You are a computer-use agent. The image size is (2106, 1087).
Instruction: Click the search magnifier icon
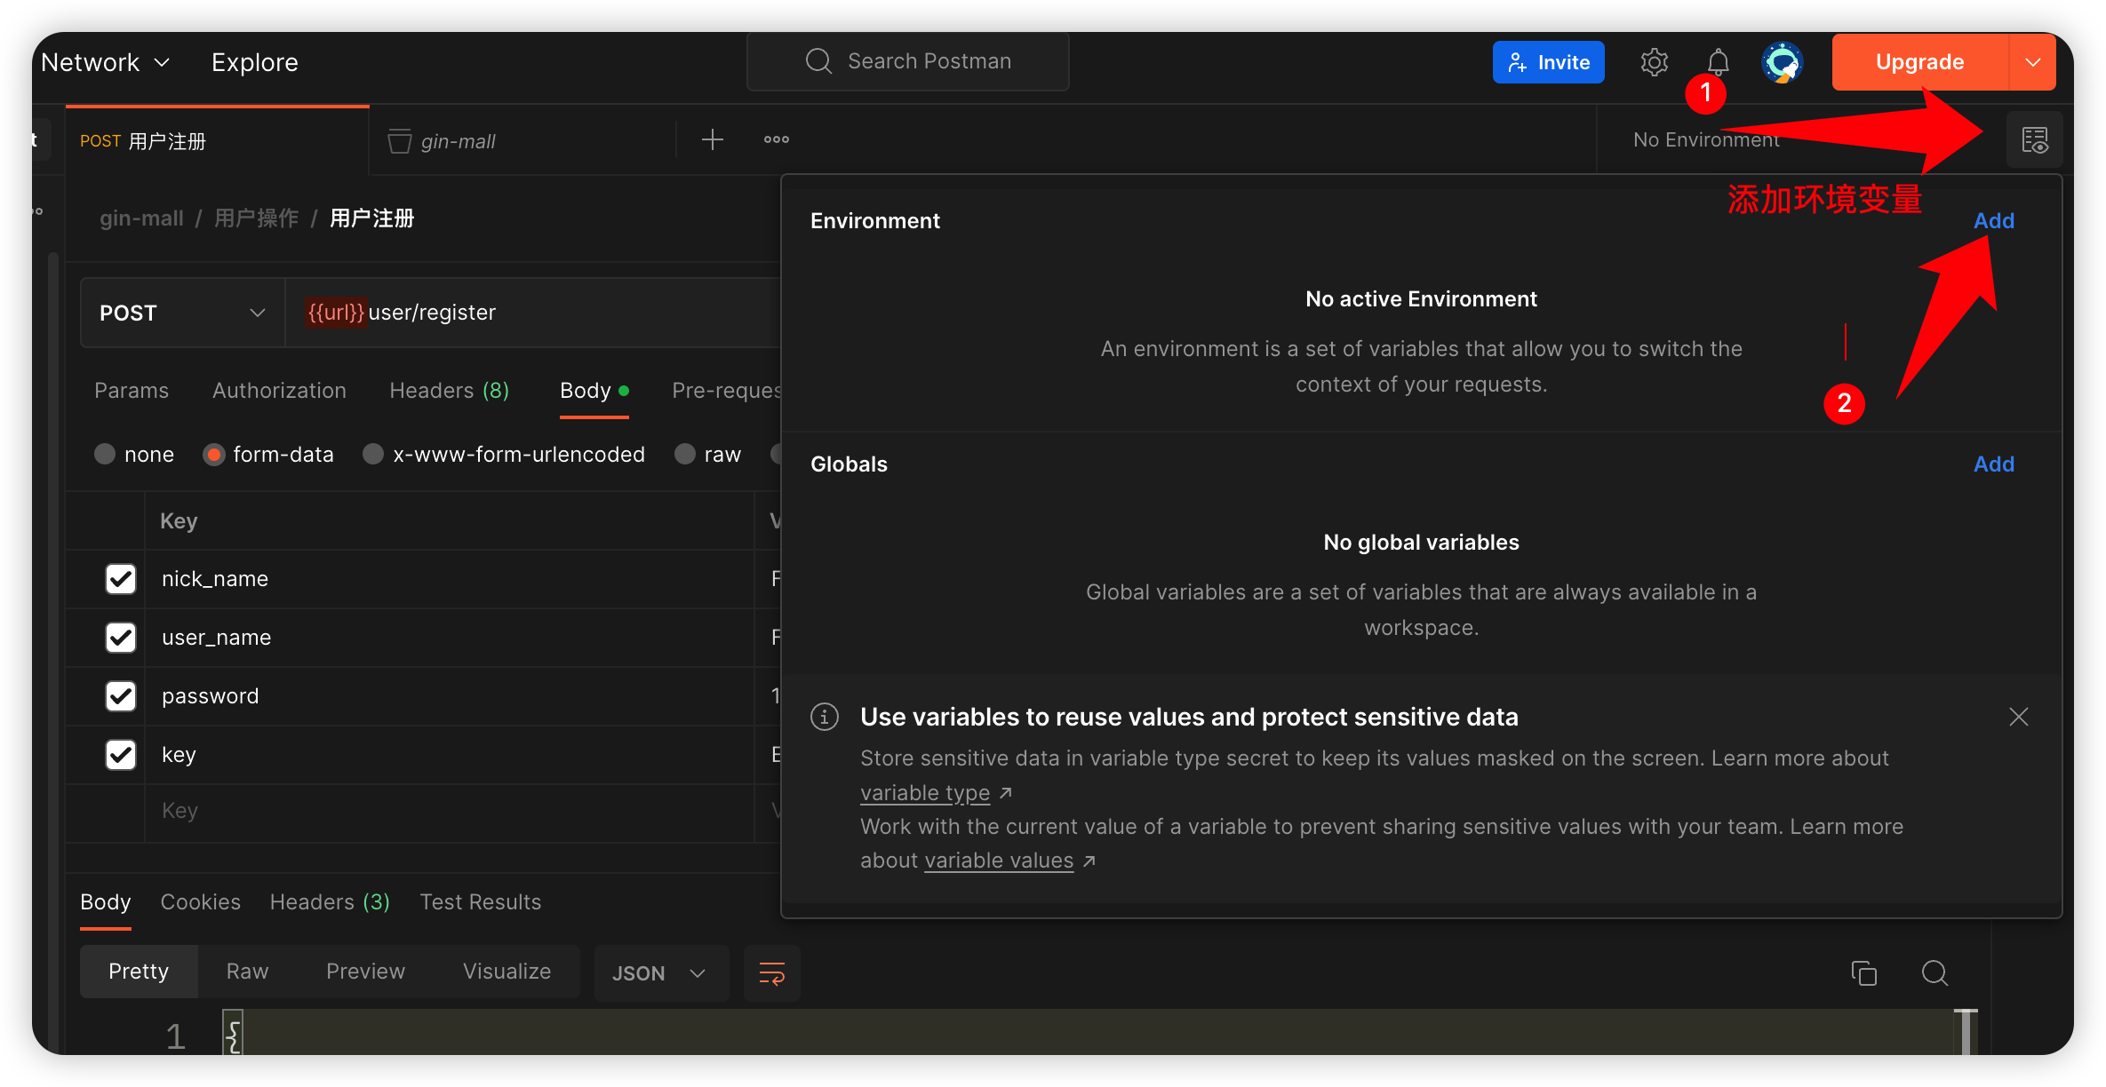click(818, 61)
